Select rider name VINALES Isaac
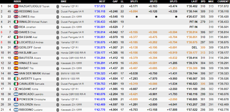230x112 pixels. (x=28, y=63)
